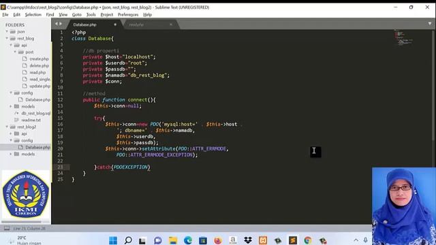Click line number 23 in the gutter
Image resolution: width=436 pixels, height=245 pixels.
[61, 167]
